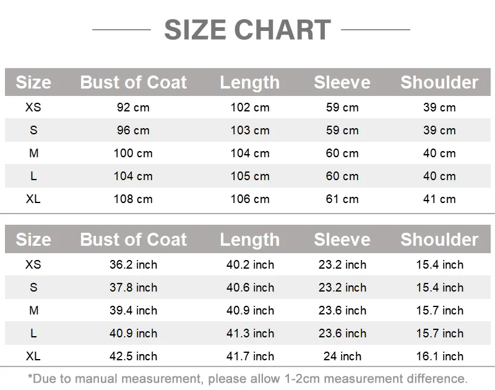Click the 16.1 inch shoulder value
Image resolution: width=495 pixels, height=390 pixels.
[x=439, y=357]
